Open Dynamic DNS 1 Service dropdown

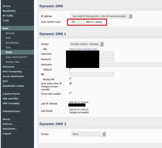click(x=86, y=44)
